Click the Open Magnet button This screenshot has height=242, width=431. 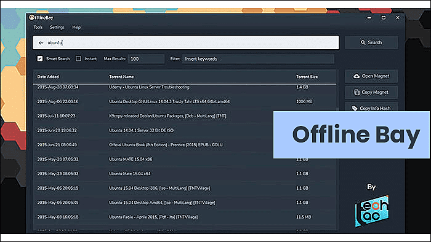point(371,76)
